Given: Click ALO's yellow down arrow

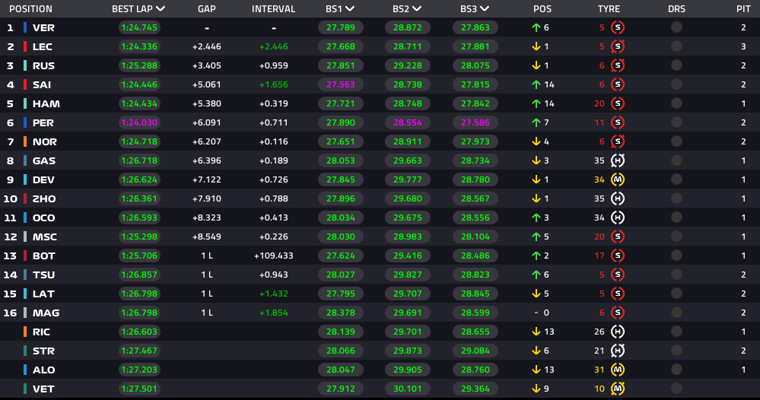Looking at the screenshot, I should pyautogui.click(x=536, y=370).
